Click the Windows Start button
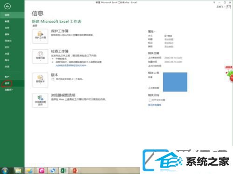 coord(5,171)
